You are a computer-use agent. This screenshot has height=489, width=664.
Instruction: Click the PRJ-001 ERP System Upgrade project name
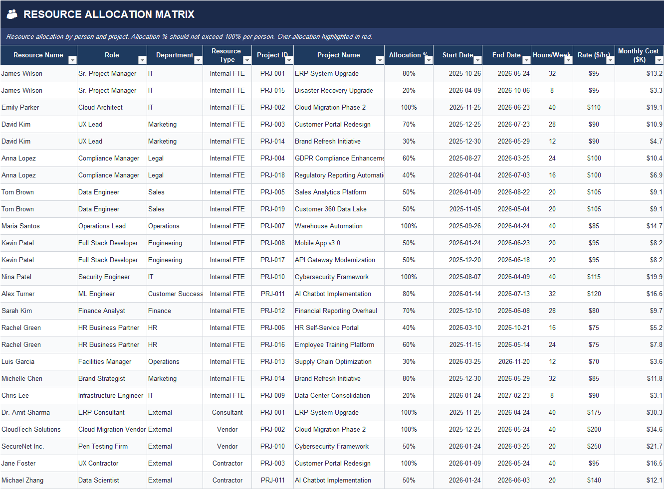click(x=326, y=73)
